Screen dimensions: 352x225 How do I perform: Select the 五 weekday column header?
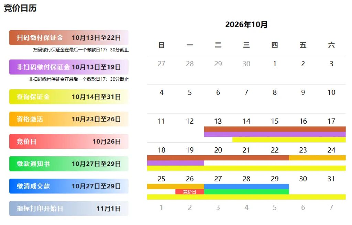[x=303, y=45]
